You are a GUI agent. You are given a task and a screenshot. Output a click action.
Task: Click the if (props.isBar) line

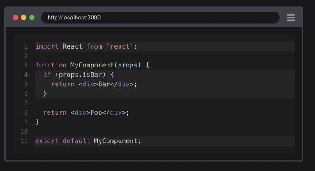pos(165,75)
